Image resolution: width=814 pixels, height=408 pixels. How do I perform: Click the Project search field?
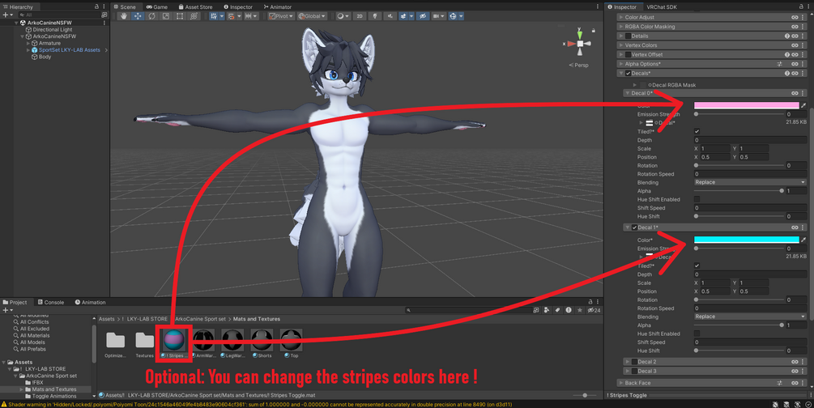point(467,310)
